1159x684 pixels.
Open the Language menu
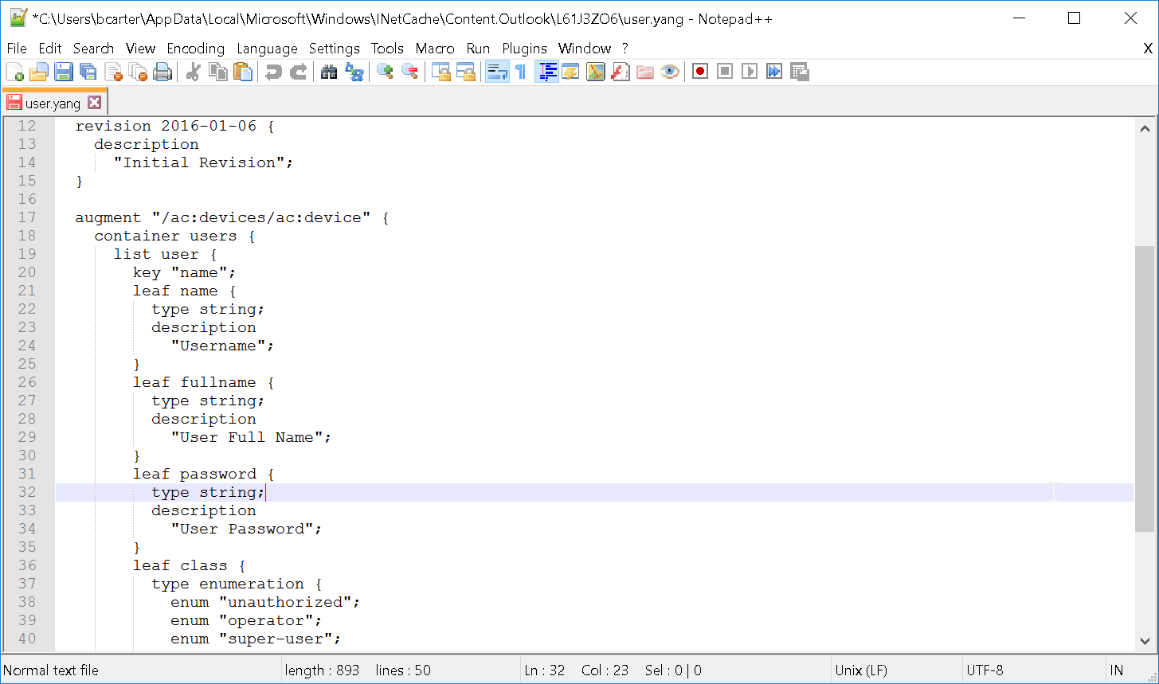[267, 49]
